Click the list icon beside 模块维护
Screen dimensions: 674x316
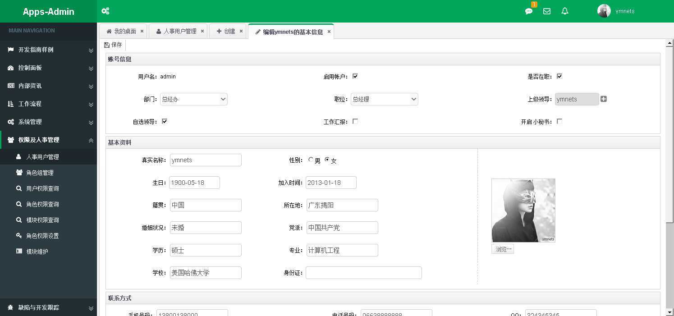tap(19, 252)
